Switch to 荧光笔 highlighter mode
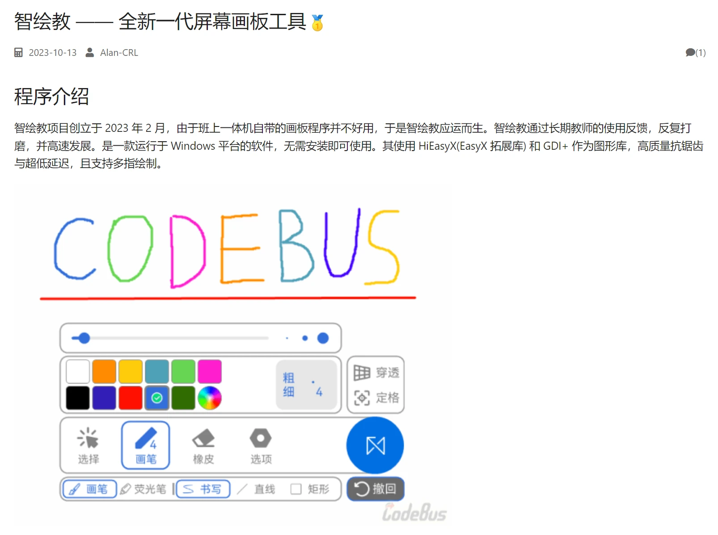Image resolution: width=718 pixels, height=535 pixels. click(x=143, y=489)
